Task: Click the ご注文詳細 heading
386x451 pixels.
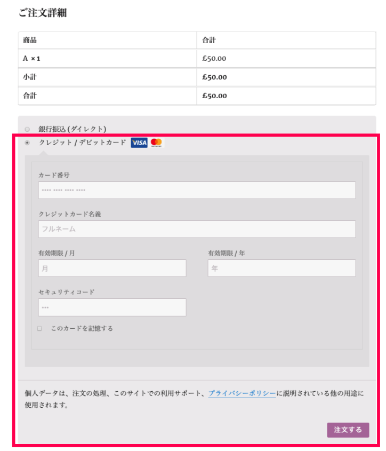Action: tap(43, 13)
